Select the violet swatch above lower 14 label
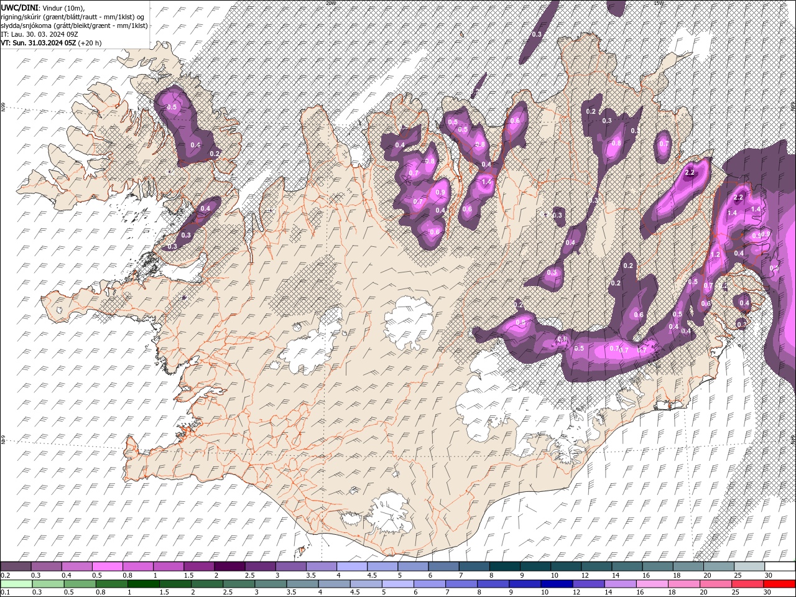The height and width of the screenshot is (597, 796). [621, 584]
